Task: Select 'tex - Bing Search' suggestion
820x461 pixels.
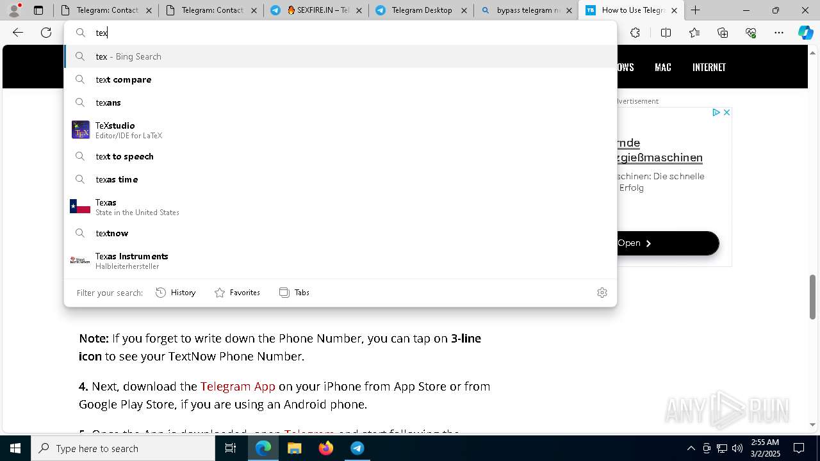Action: [x=340, y=56]
